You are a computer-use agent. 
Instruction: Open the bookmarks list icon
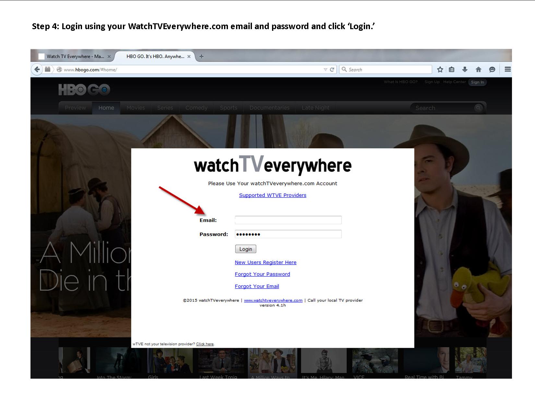(x=451, y=69)
